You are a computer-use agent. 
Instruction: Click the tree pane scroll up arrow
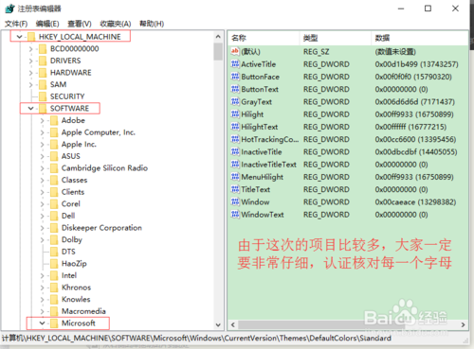pyautogui.click(x=218, y=37)
